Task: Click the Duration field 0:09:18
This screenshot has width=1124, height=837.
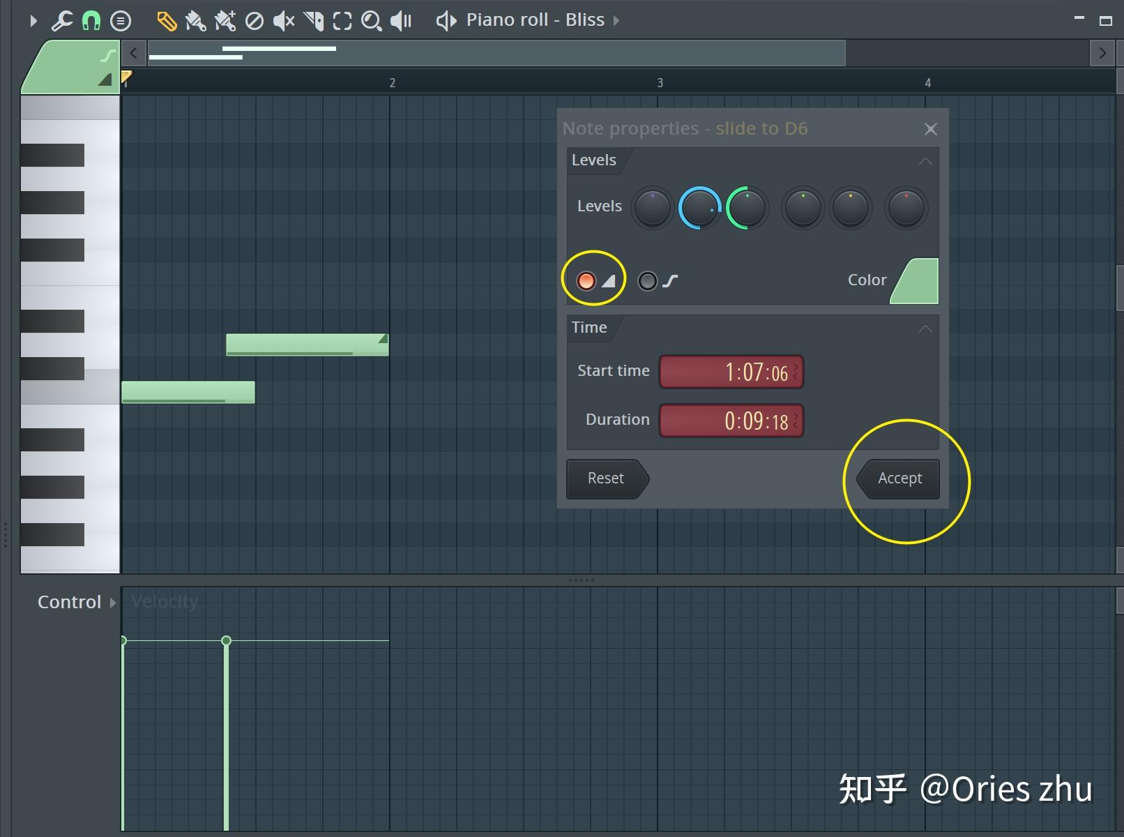Action: pyautogui.click(x=731, y=421)
